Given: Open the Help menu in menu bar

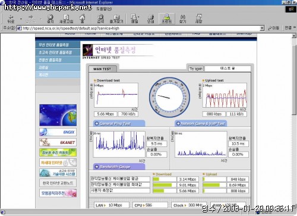Looking at the screenshot, I should 104,9.
